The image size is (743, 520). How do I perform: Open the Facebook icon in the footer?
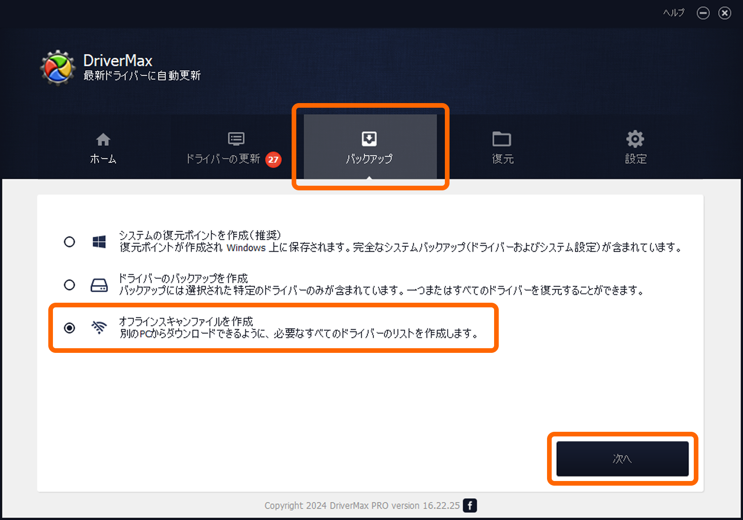click(x=470, y=506)
